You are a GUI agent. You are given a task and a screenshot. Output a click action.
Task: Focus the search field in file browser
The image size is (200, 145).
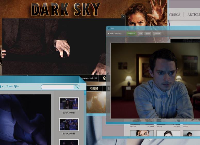[x=57, y=87]
